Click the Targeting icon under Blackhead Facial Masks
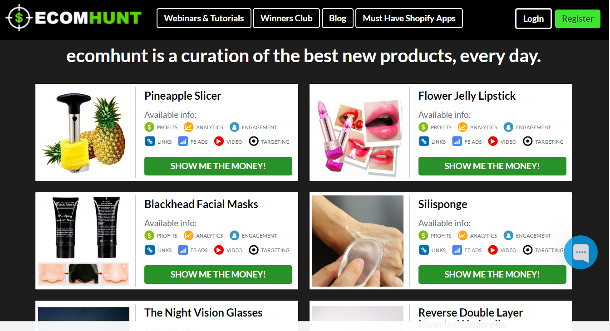The height and width of the screenshot is (331, 610). coord(254,250)
